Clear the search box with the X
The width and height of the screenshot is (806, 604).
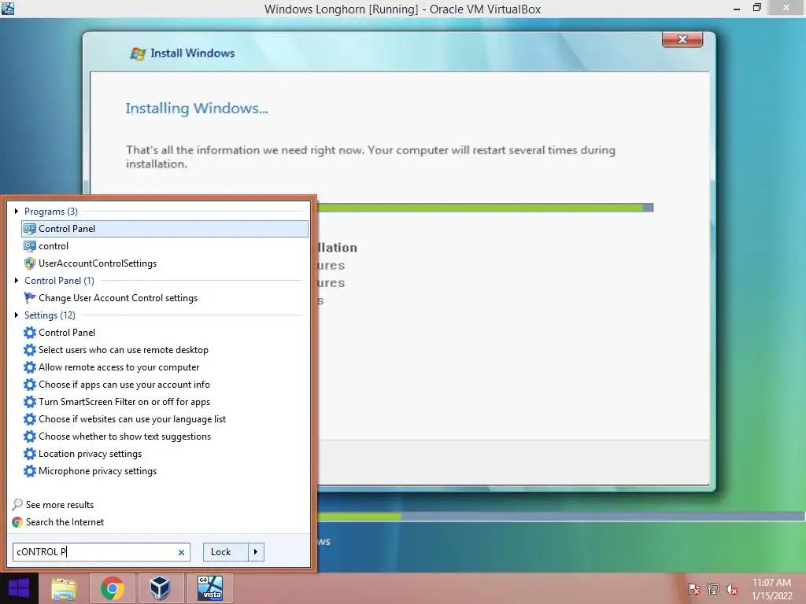click(181, 553)
